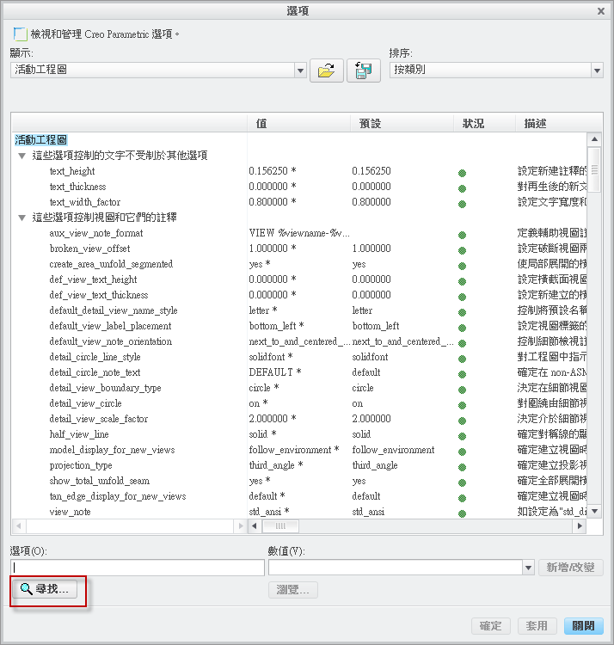Screen dimensions: 614x645
Task: Click the values pane horizontal scroll thumb
Action: (x=281, y=525)
